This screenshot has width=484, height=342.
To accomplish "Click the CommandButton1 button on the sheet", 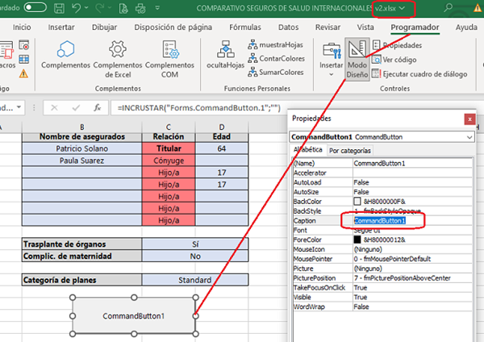I will tap(133, 315).
